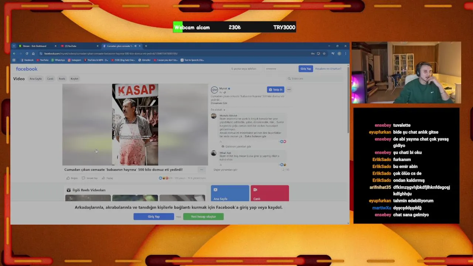Click the Webcam alcam goal progress bar
This screenshot has height=266, width=473.
tap(234, 27)
